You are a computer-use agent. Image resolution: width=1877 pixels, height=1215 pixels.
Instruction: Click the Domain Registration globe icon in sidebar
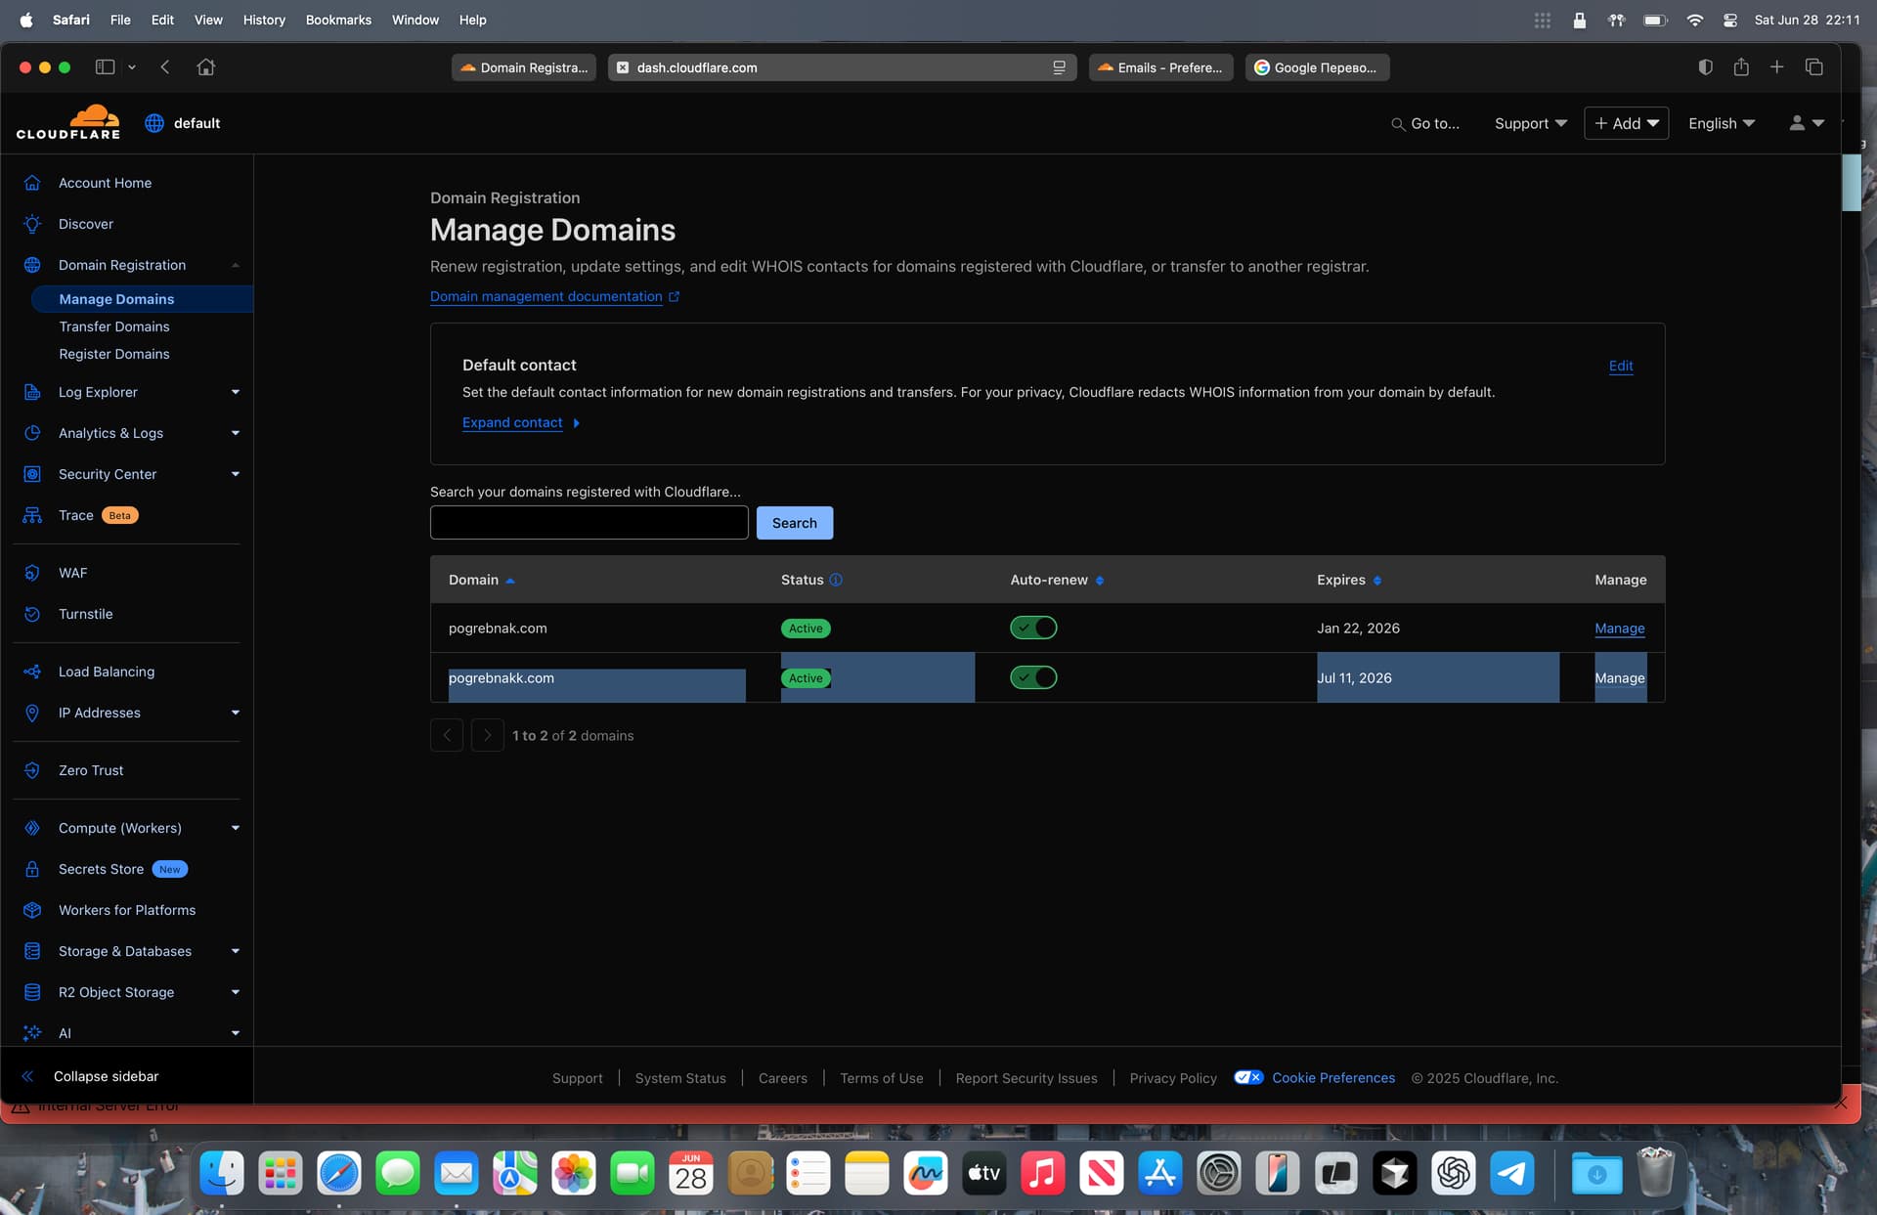(32, 265)
